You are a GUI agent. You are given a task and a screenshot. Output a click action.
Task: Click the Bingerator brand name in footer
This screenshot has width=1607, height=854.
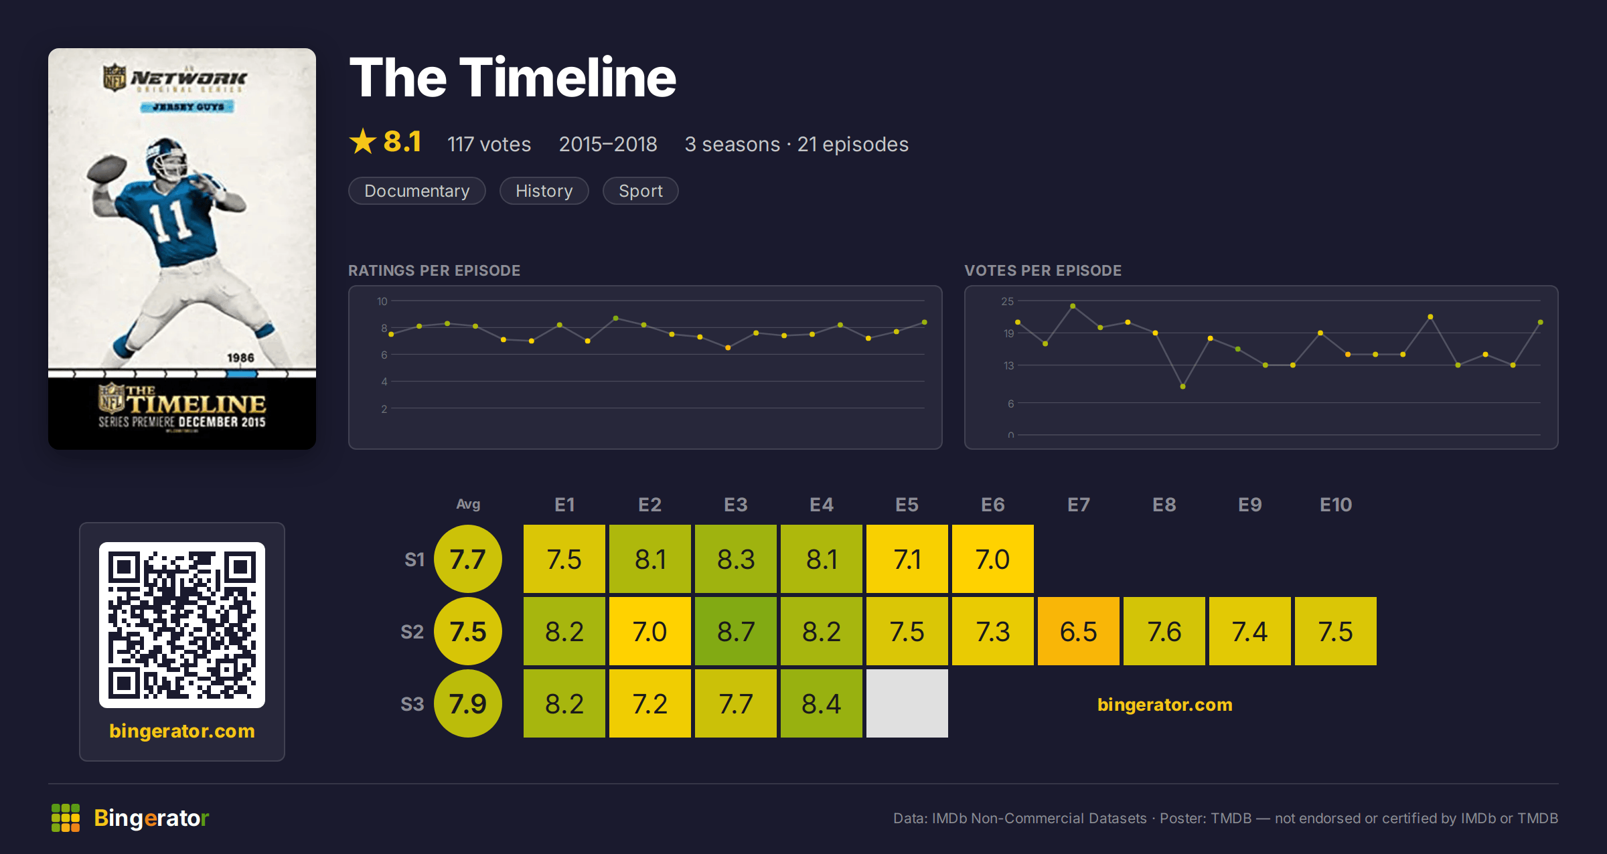coord(151,818)
